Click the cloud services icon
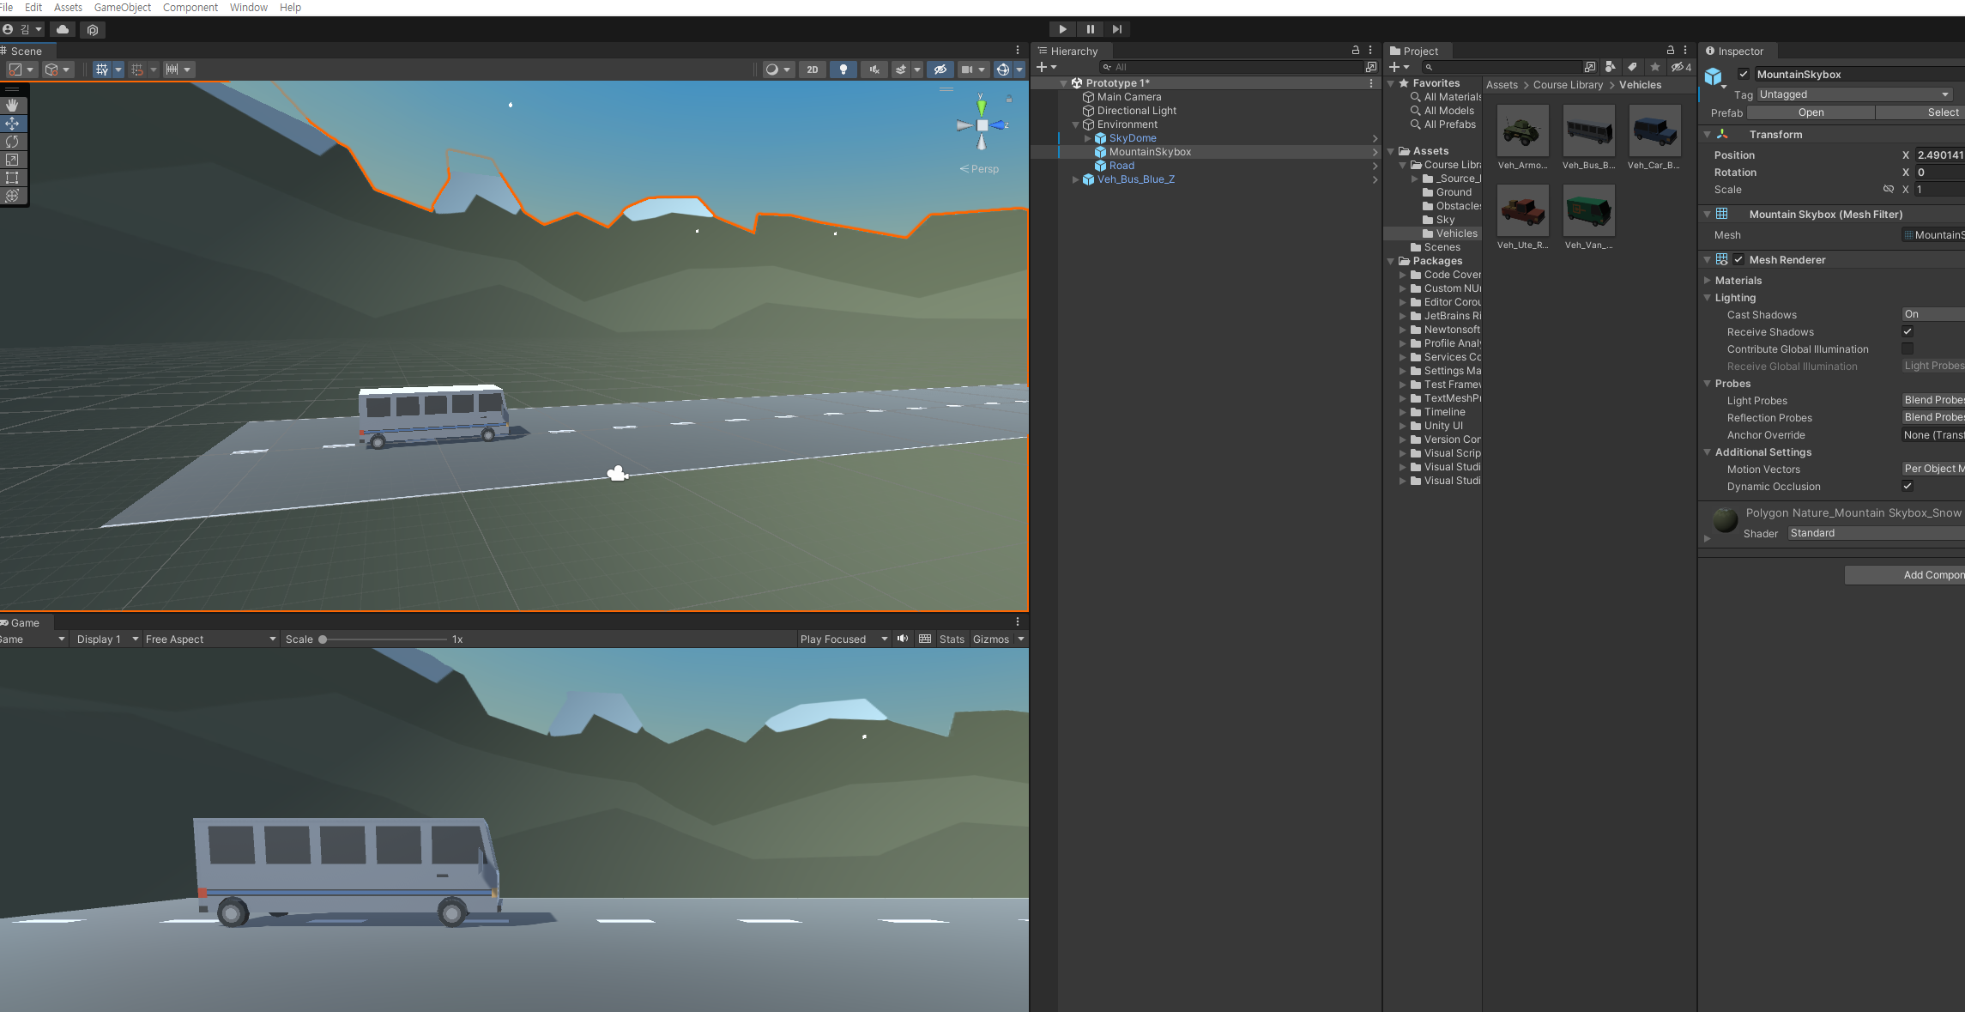The width and height of the screenshot is (1965, 1012). (63, 29)
